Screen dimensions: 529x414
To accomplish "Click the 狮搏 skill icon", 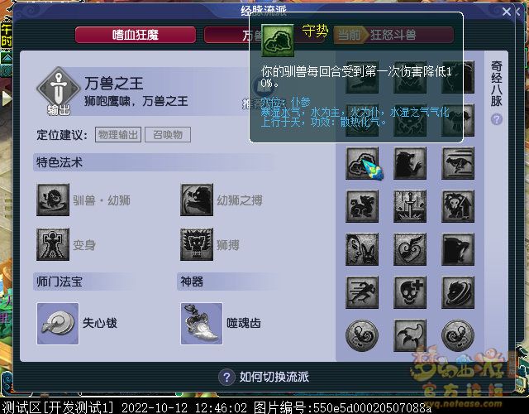I will click(x=197, y=244).
